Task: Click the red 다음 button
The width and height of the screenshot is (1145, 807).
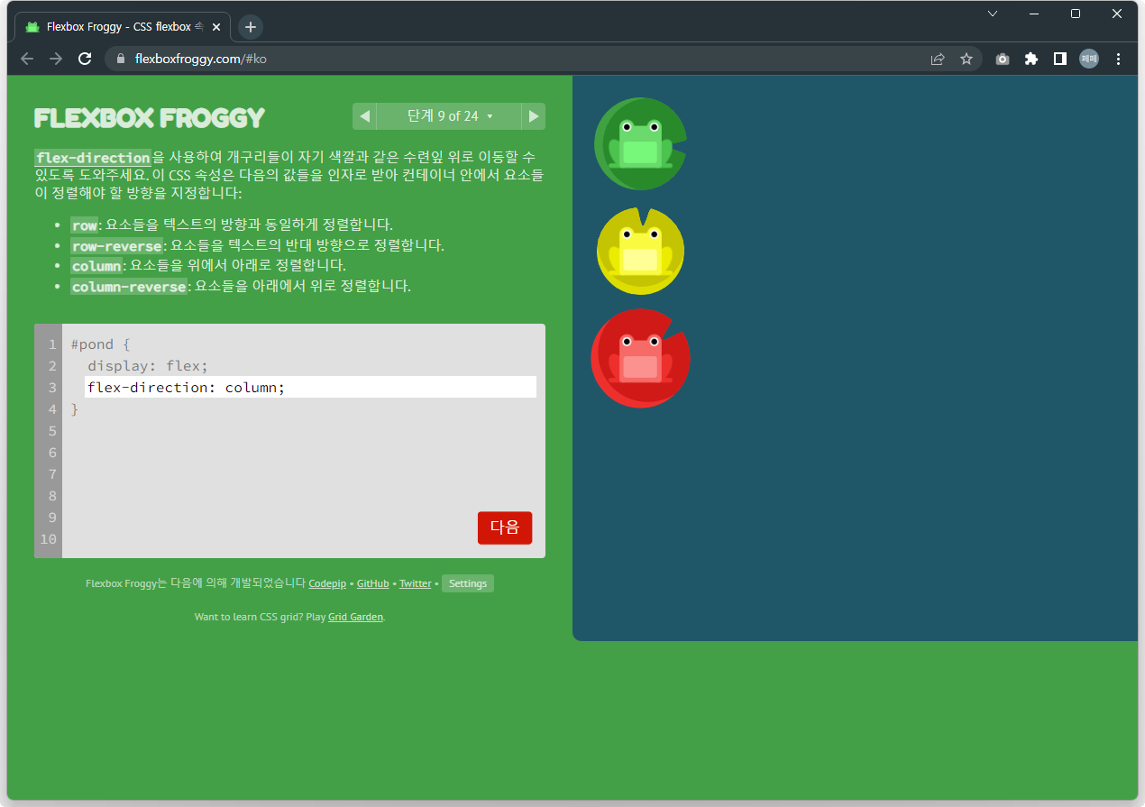Action: pyautogui.click(x=505, y=527)
